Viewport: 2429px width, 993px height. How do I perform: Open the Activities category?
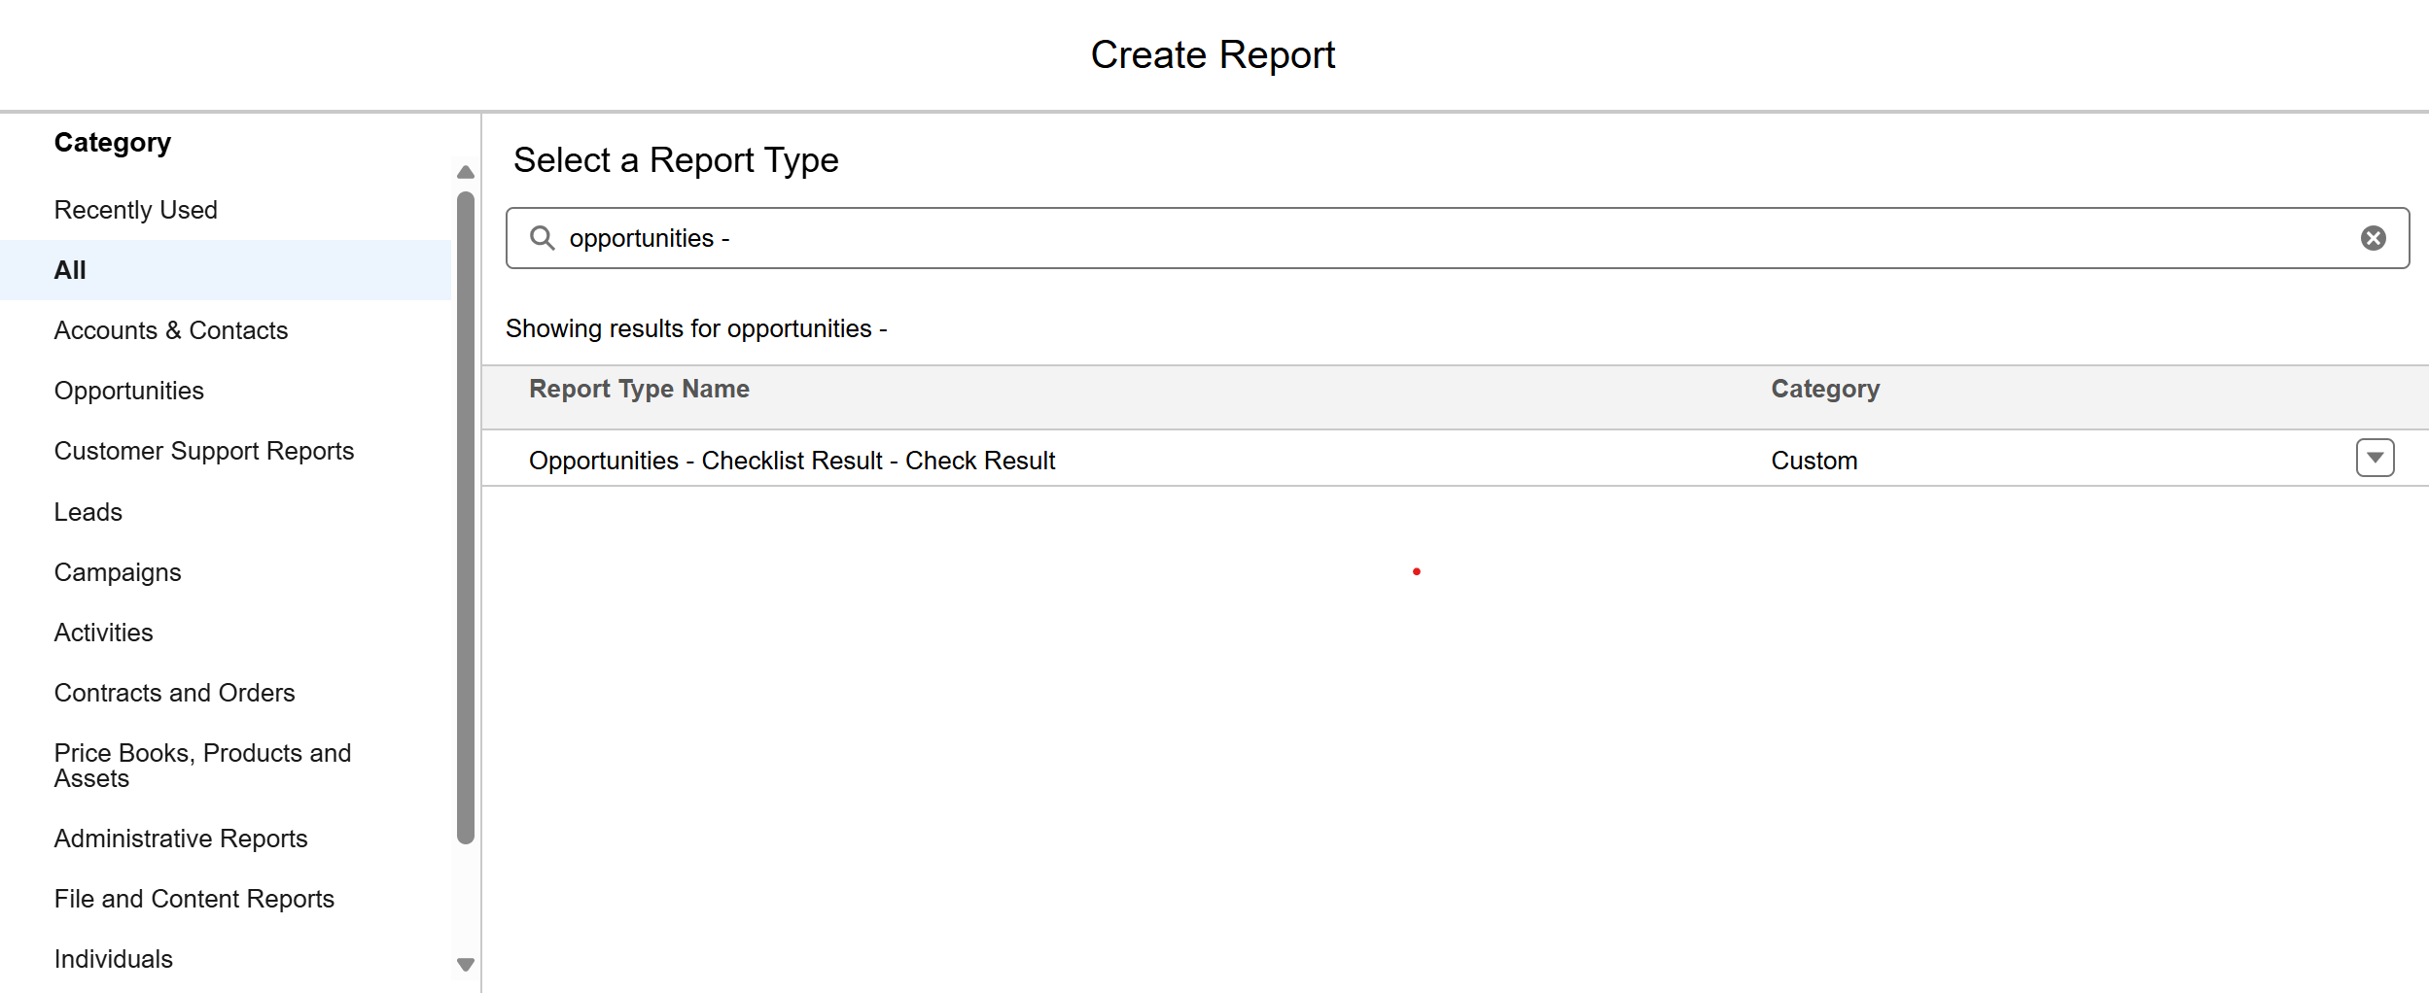tap(104, 633)
